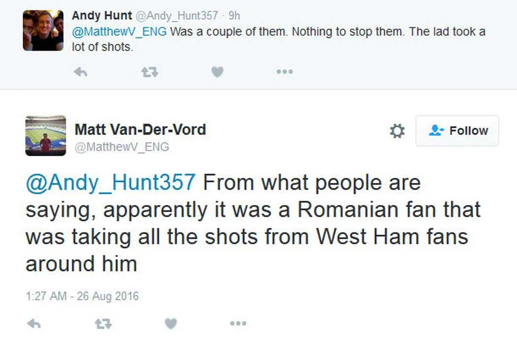Click the Andy Hunt display name
Viewport: 517px width, 345px height.
tap(102, 15)
